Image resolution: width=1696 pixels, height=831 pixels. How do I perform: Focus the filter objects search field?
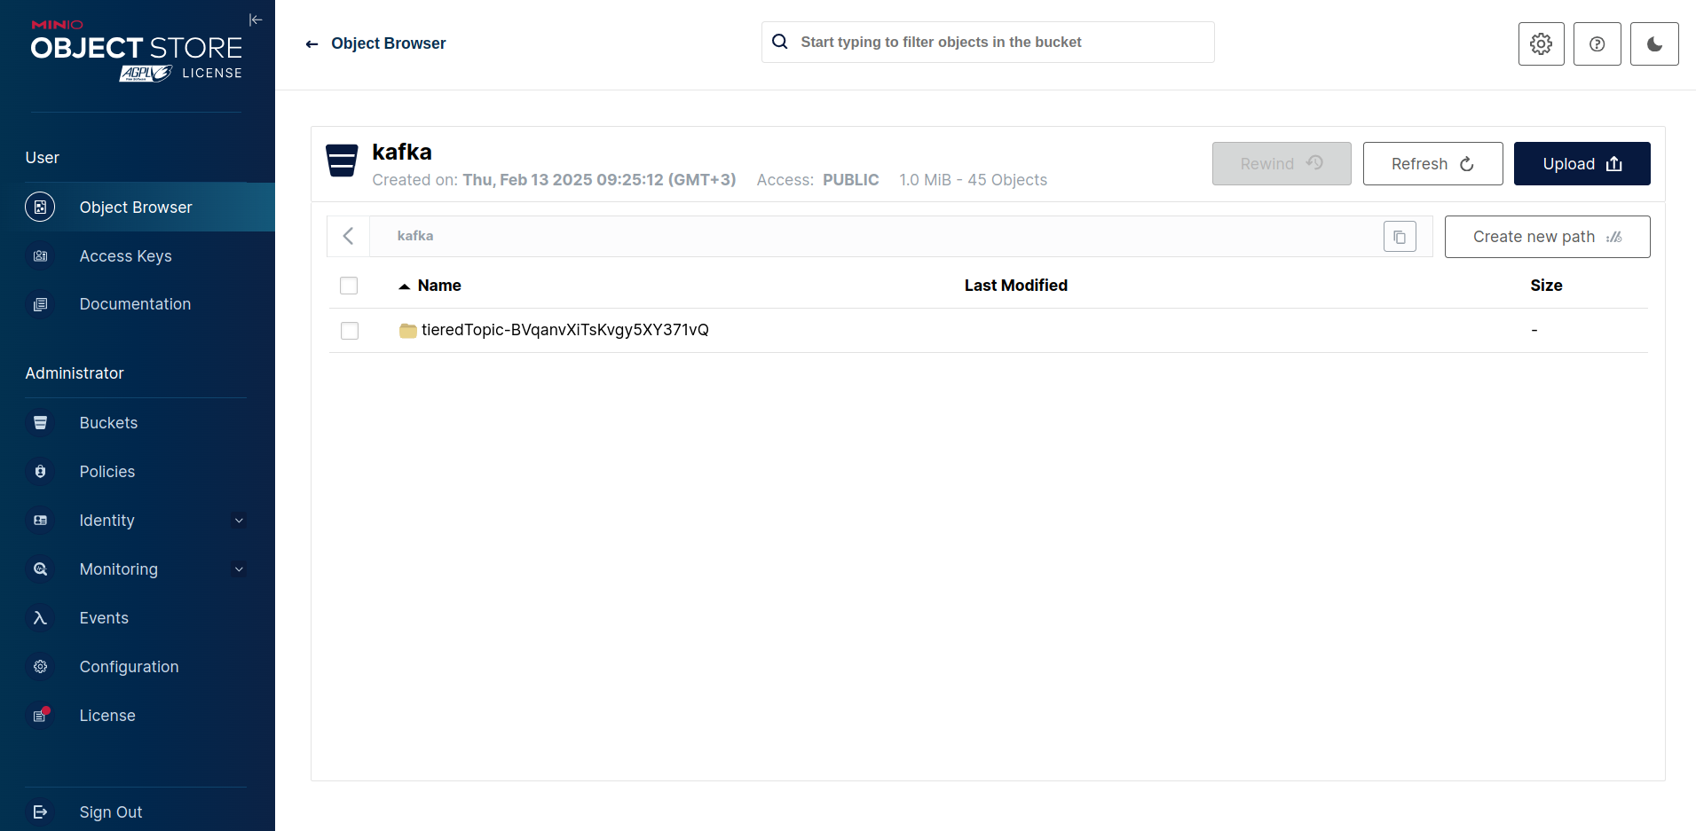click(988, 42)
